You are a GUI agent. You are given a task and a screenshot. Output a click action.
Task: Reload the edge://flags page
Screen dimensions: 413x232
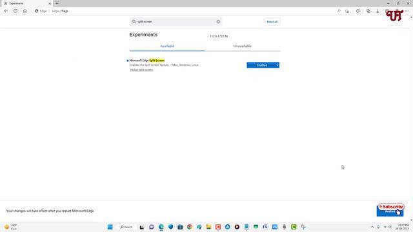click(15, 11)
